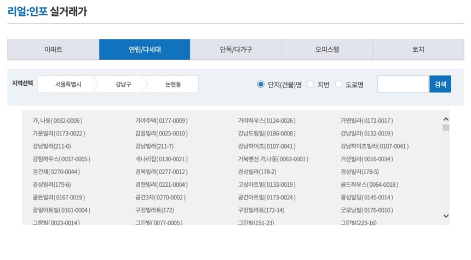Select 갑을빌라(0025-0010) entry
Viewport: 471px width, 260px height.
tap(162, 133)
